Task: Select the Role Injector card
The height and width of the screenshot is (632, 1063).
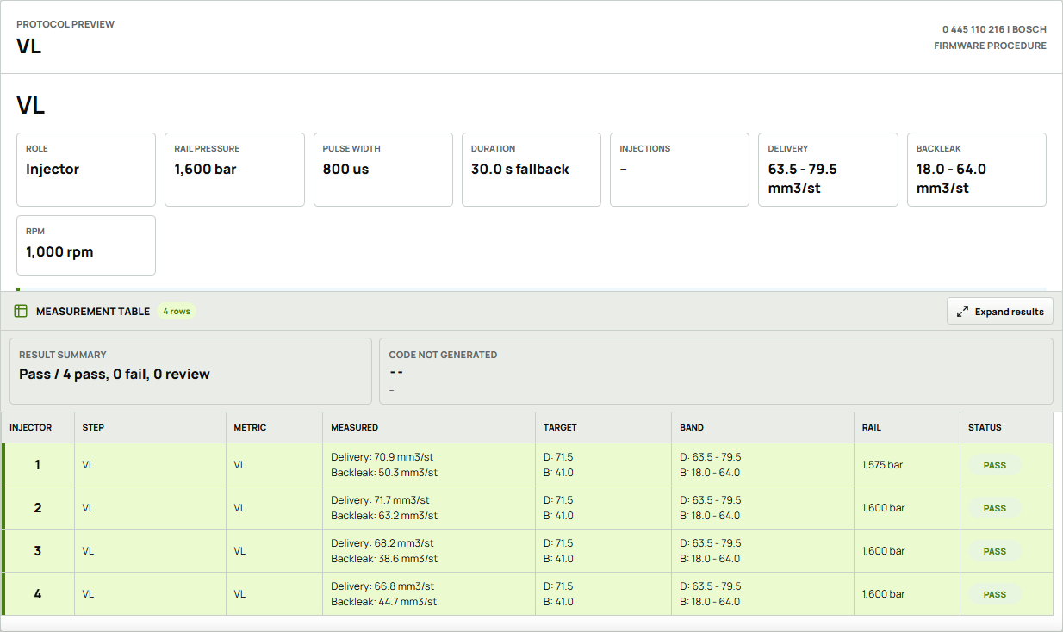Action: click(x=86, y=170)
